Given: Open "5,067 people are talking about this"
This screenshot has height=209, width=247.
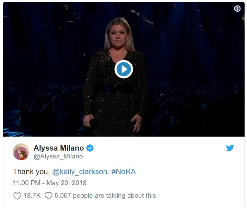Looking at the screenshot, I should click(x=105, y=196).
